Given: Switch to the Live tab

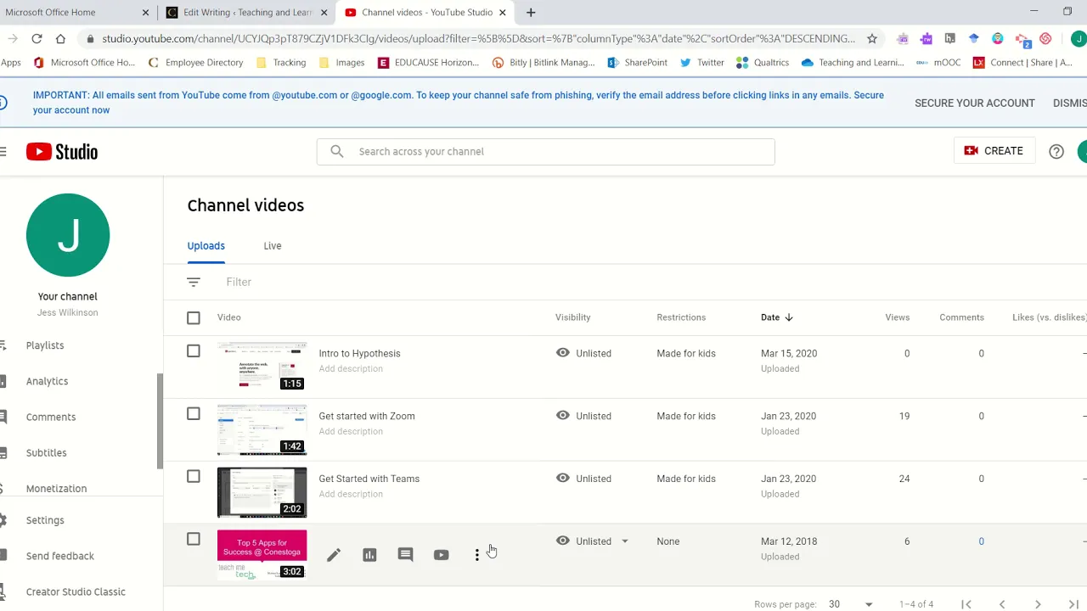Looking at the screenshot, I should pos(273,246).
